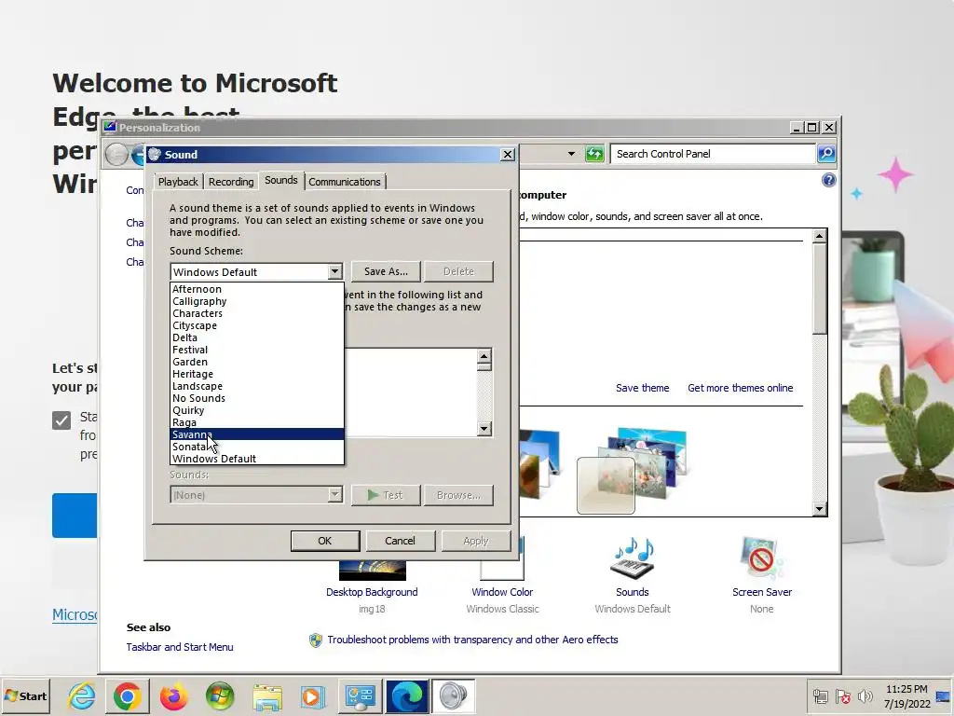The image size is (954, 716).
Task: Open File Explorer folder taskbar icon
Action: click(266, 696)
